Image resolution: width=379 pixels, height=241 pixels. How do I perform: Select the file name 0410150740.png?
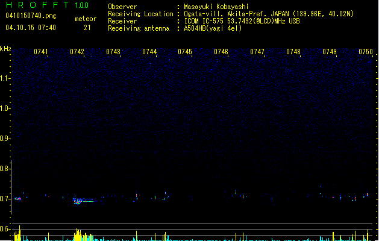point(31,16)
